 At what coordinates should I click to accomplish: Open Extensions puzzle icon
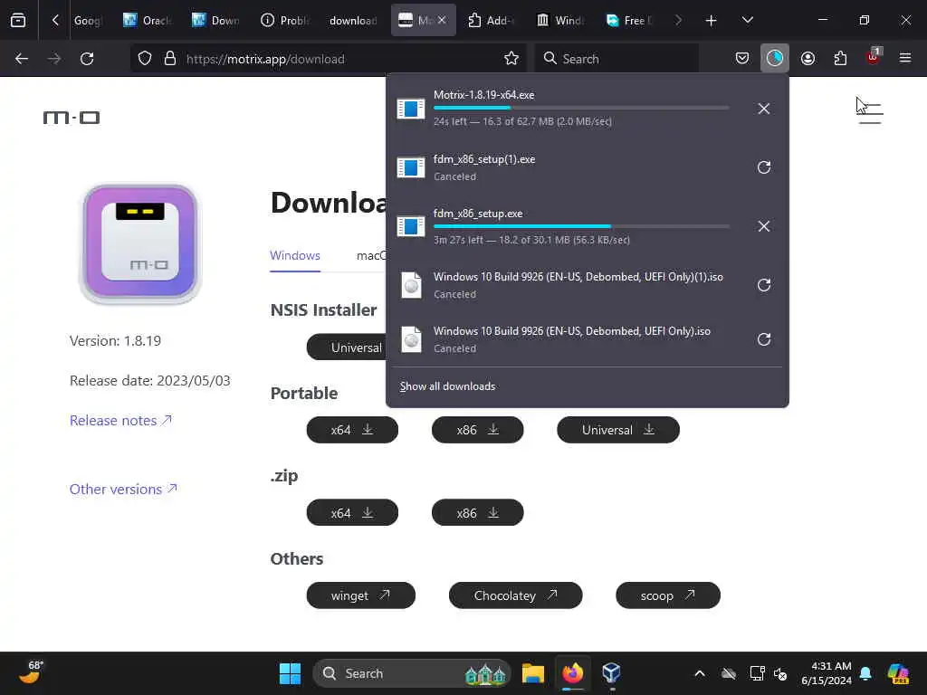(840, 59)
